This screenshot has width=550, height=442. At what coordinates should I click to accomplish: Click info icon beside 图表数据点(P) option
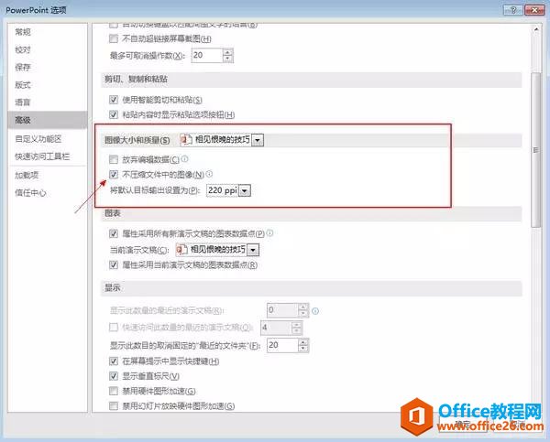269,233
